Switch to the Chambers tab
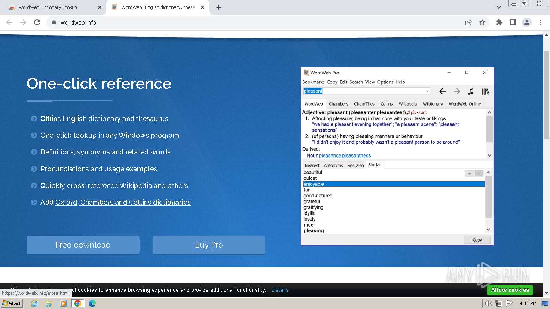Viewport: 550px width, 309px height. pos(339,104)
